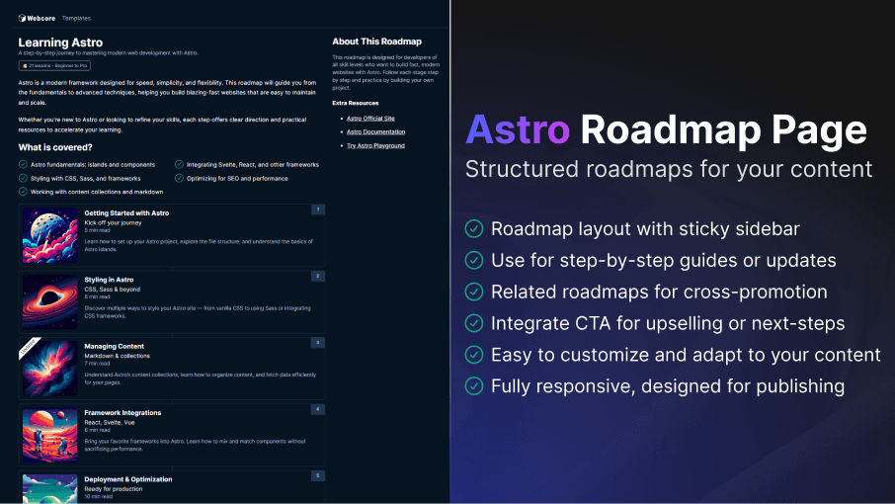The image size is (895, 504).
Task: Click the Webcore logo icon
Action: point(23,18)
